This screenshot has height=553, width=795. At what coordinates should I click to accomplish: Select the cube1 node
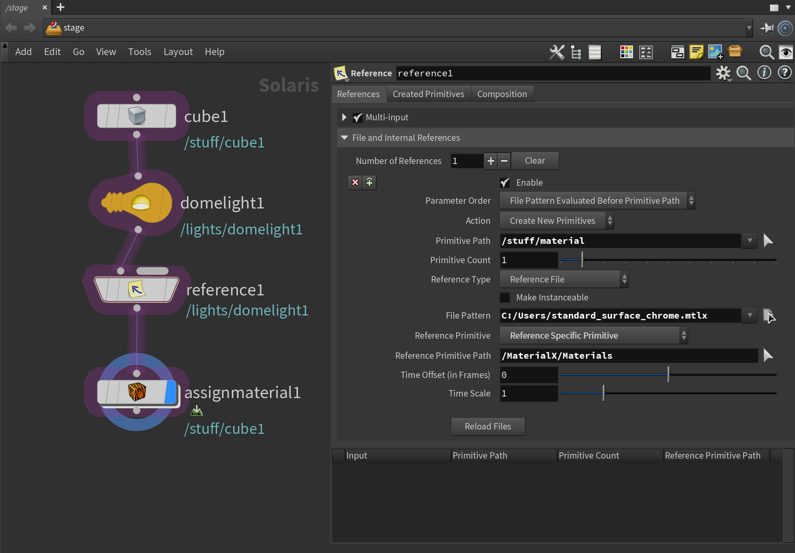[136, 116]
